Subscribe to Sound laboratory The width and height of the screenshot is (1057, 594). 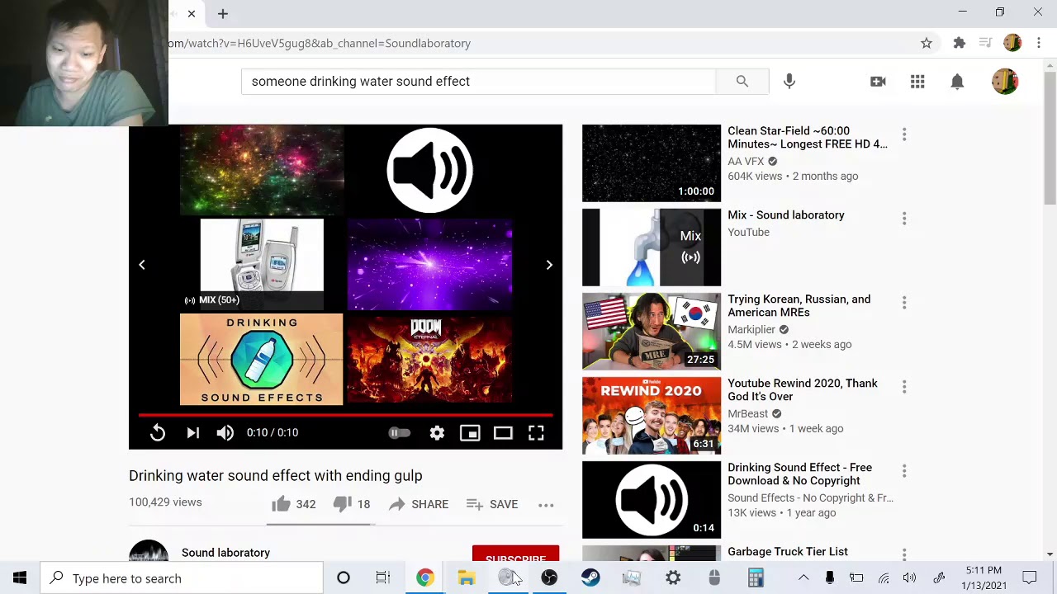[x=515, y=554]
